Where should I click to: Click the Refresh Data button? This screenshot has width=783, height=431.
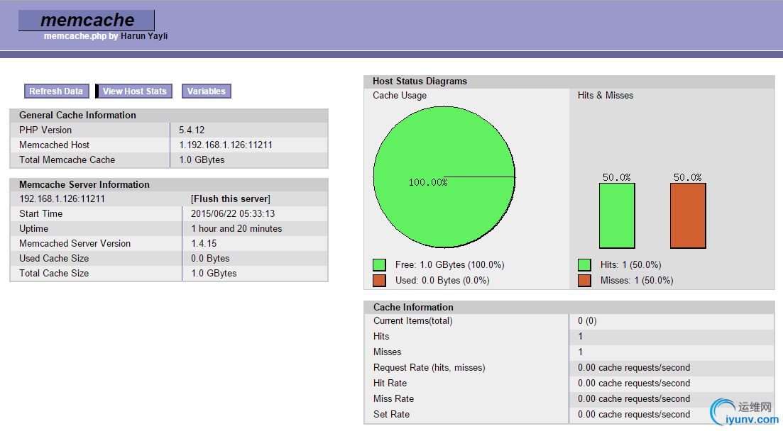(56, 91)
